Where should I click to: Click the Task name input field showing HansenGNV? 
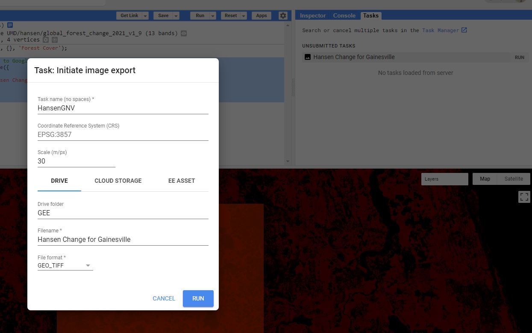pos(123,108)
